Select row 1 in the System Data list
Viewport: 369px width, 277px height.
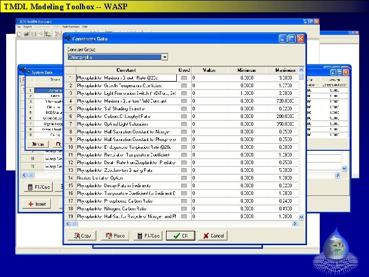[x=48, y=90]
